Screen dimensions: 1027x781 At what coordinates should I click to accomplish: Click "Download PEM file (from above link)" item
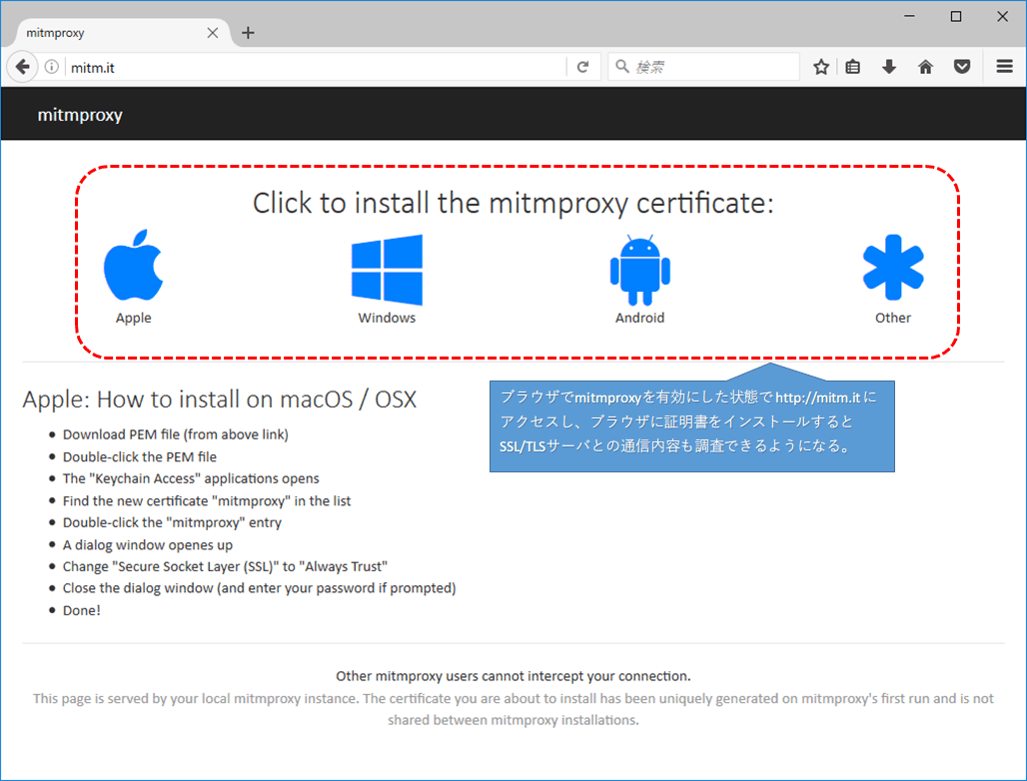click(x=176, y=434)
